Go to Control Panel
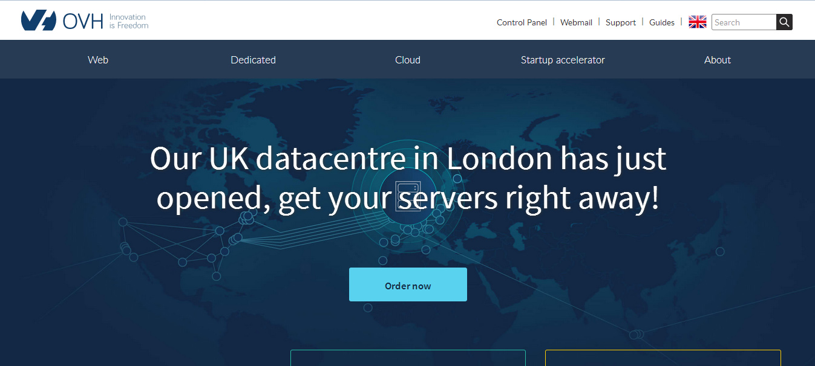 pos(522,22)
